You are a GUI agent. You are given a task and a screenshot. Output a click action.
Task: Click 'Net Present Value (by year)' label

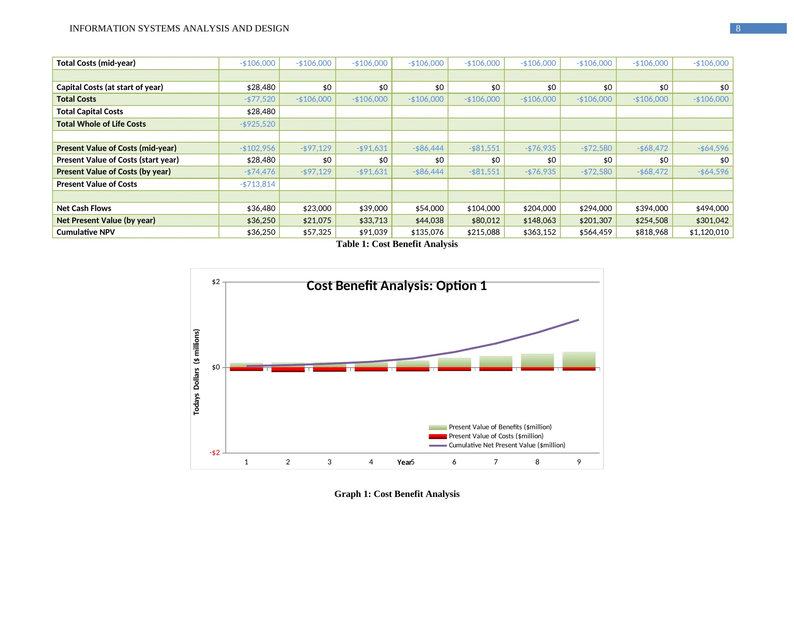click(x=106, y=220)
